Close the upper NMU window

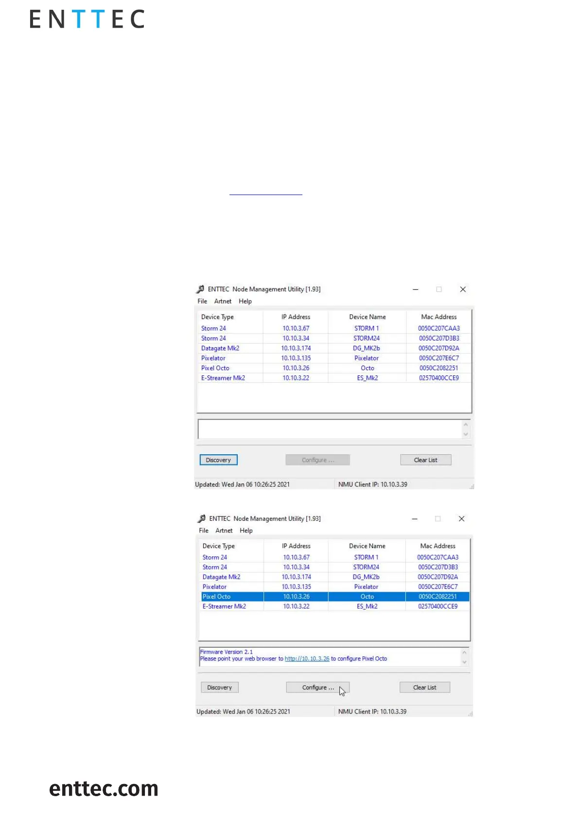click(x=463, y=289)
